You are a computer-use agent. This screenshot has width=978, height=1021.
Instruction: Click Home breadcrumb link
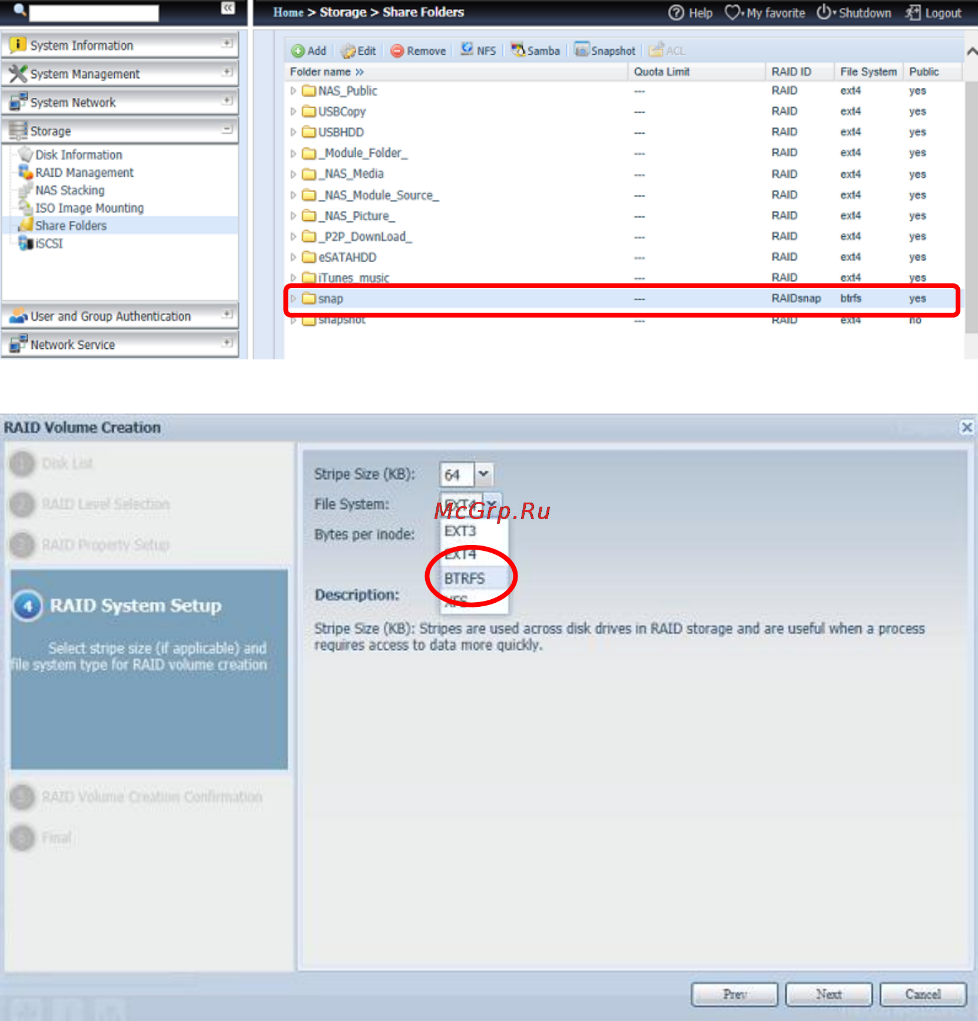point(288,12)
